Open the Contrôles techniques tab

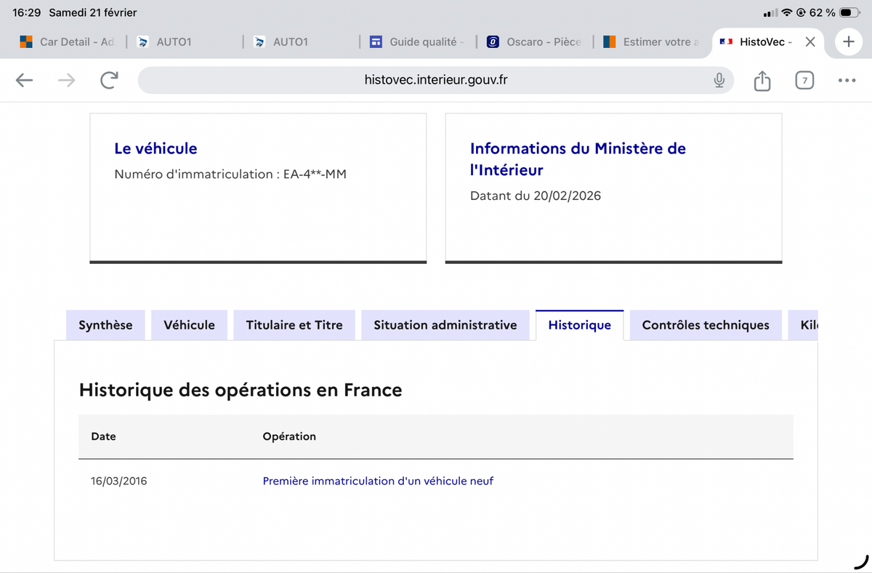coord(706,325)
